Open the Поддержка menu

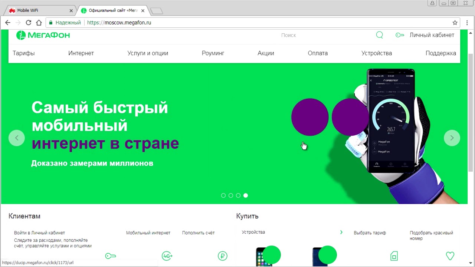441,53
